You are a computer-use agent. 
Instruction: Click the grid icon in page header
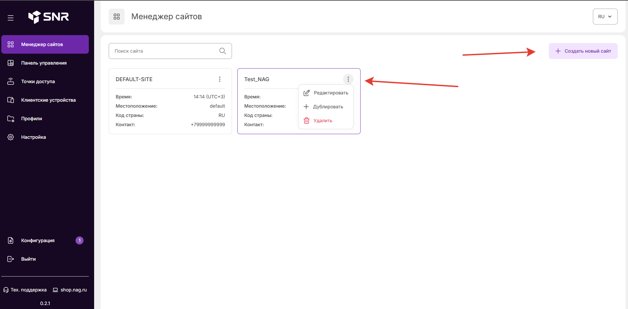pyautogui.click(x=117, y=17)
